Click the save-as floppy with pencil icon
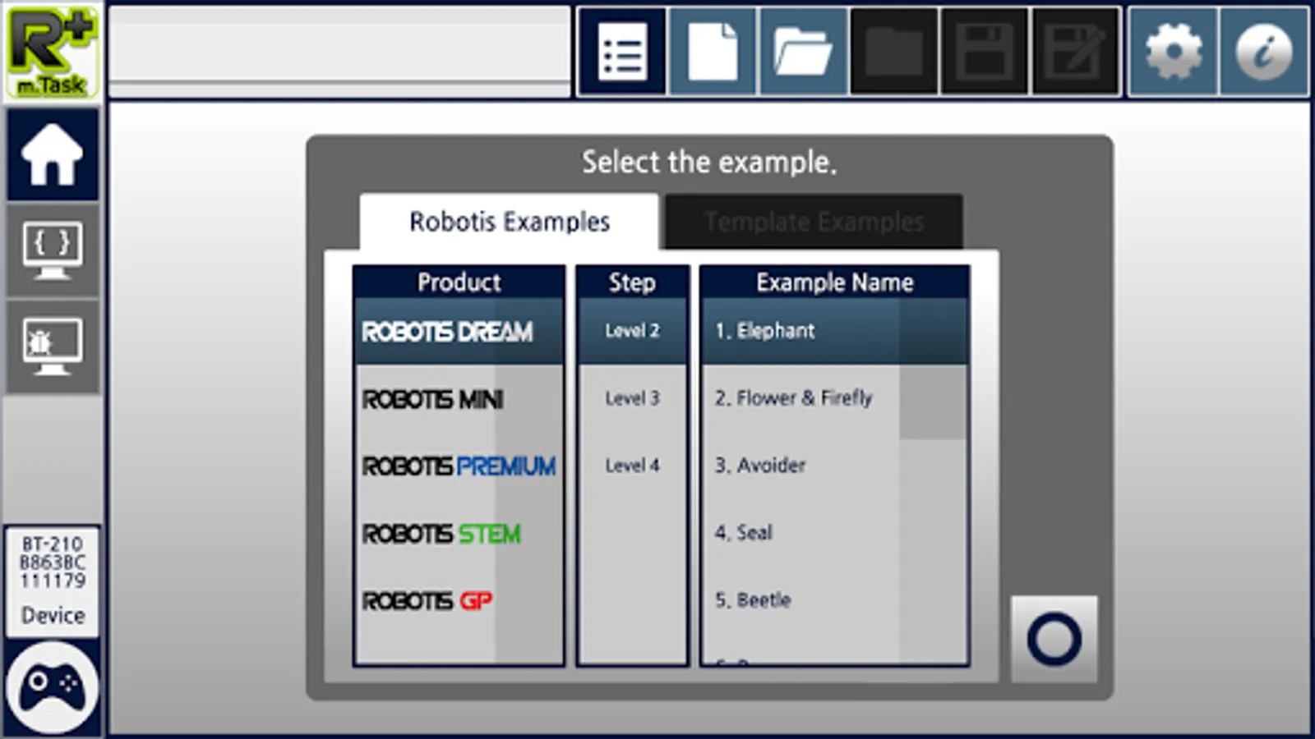The height and width of the screenshot is (739, 1315). click(1075, 52)
